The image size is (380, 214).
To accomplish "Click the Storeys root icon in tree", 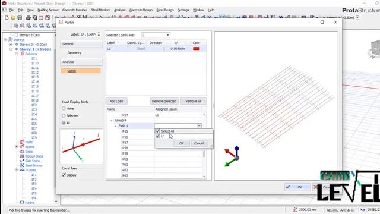I will click(11, 40).
